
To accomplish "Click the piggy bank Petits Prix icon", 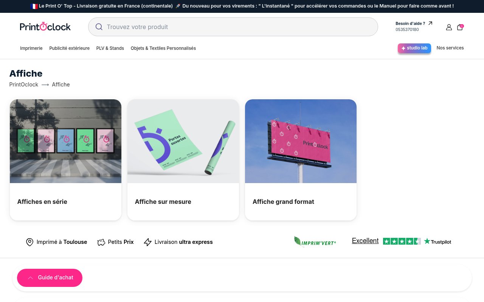I will (101, 242).
